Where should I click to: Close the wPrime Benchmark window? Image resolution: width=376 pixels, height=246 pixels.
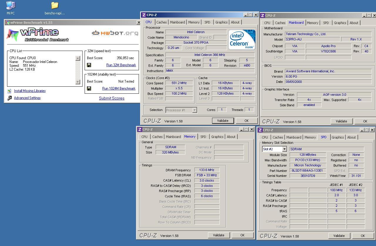[x=139, y=23]
